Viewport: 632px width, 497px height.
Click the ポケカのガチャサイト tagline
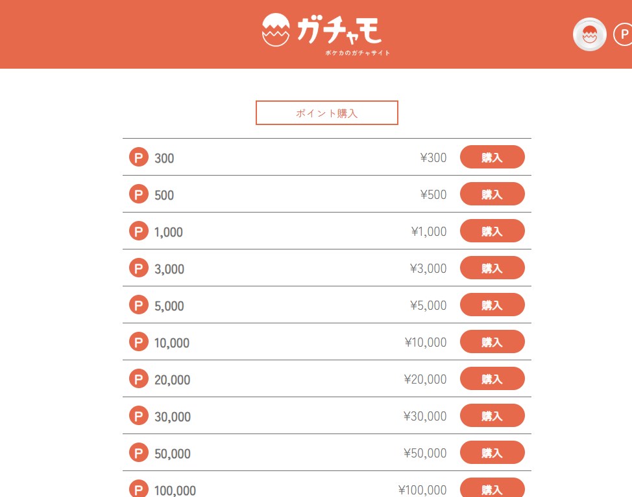point(358,53)
